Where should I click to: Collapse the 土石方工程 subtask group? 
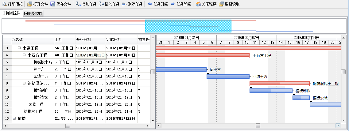click(x=24, y=55)
